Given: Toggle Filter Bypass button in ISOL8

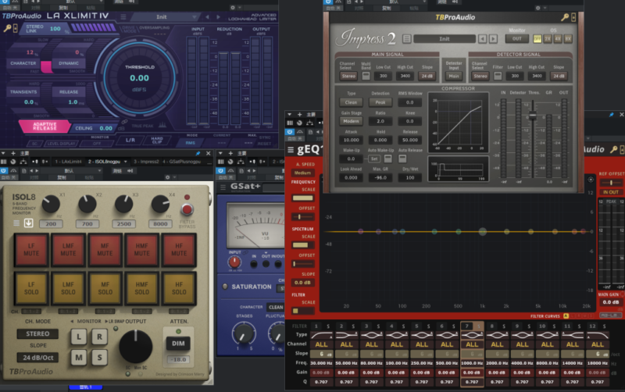Looking at the screenshot, I should click(187, 210).
